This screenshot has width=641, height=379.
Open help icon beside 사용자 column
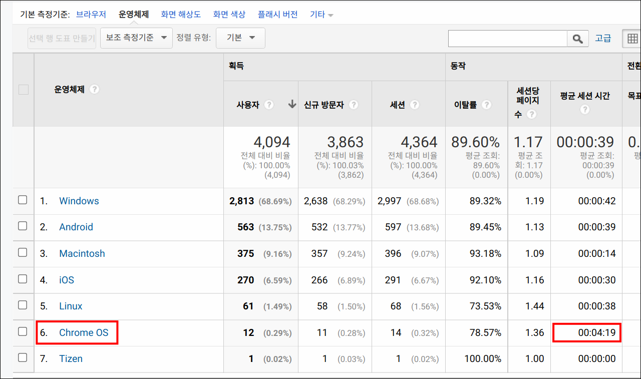(x=269, y=105)
